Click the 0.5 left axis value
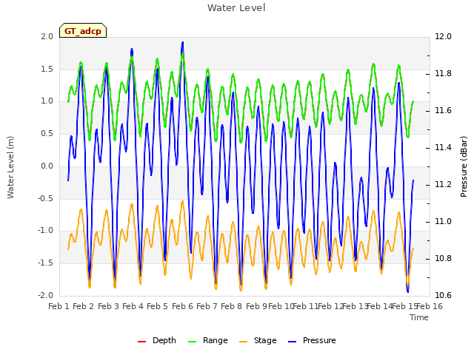Screen dimensions: 474x355 tap(47, 133)
